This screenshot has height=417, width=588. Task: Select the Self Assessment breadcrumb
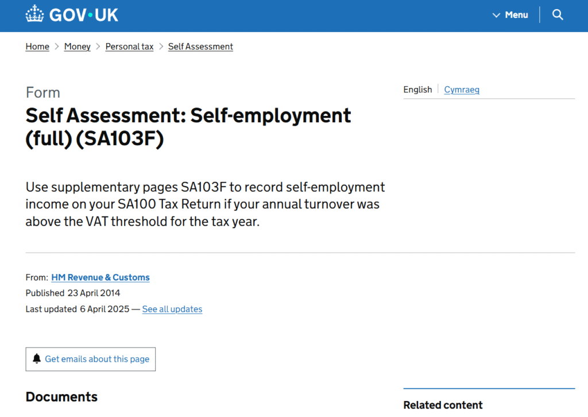click(x=200, y=47)
